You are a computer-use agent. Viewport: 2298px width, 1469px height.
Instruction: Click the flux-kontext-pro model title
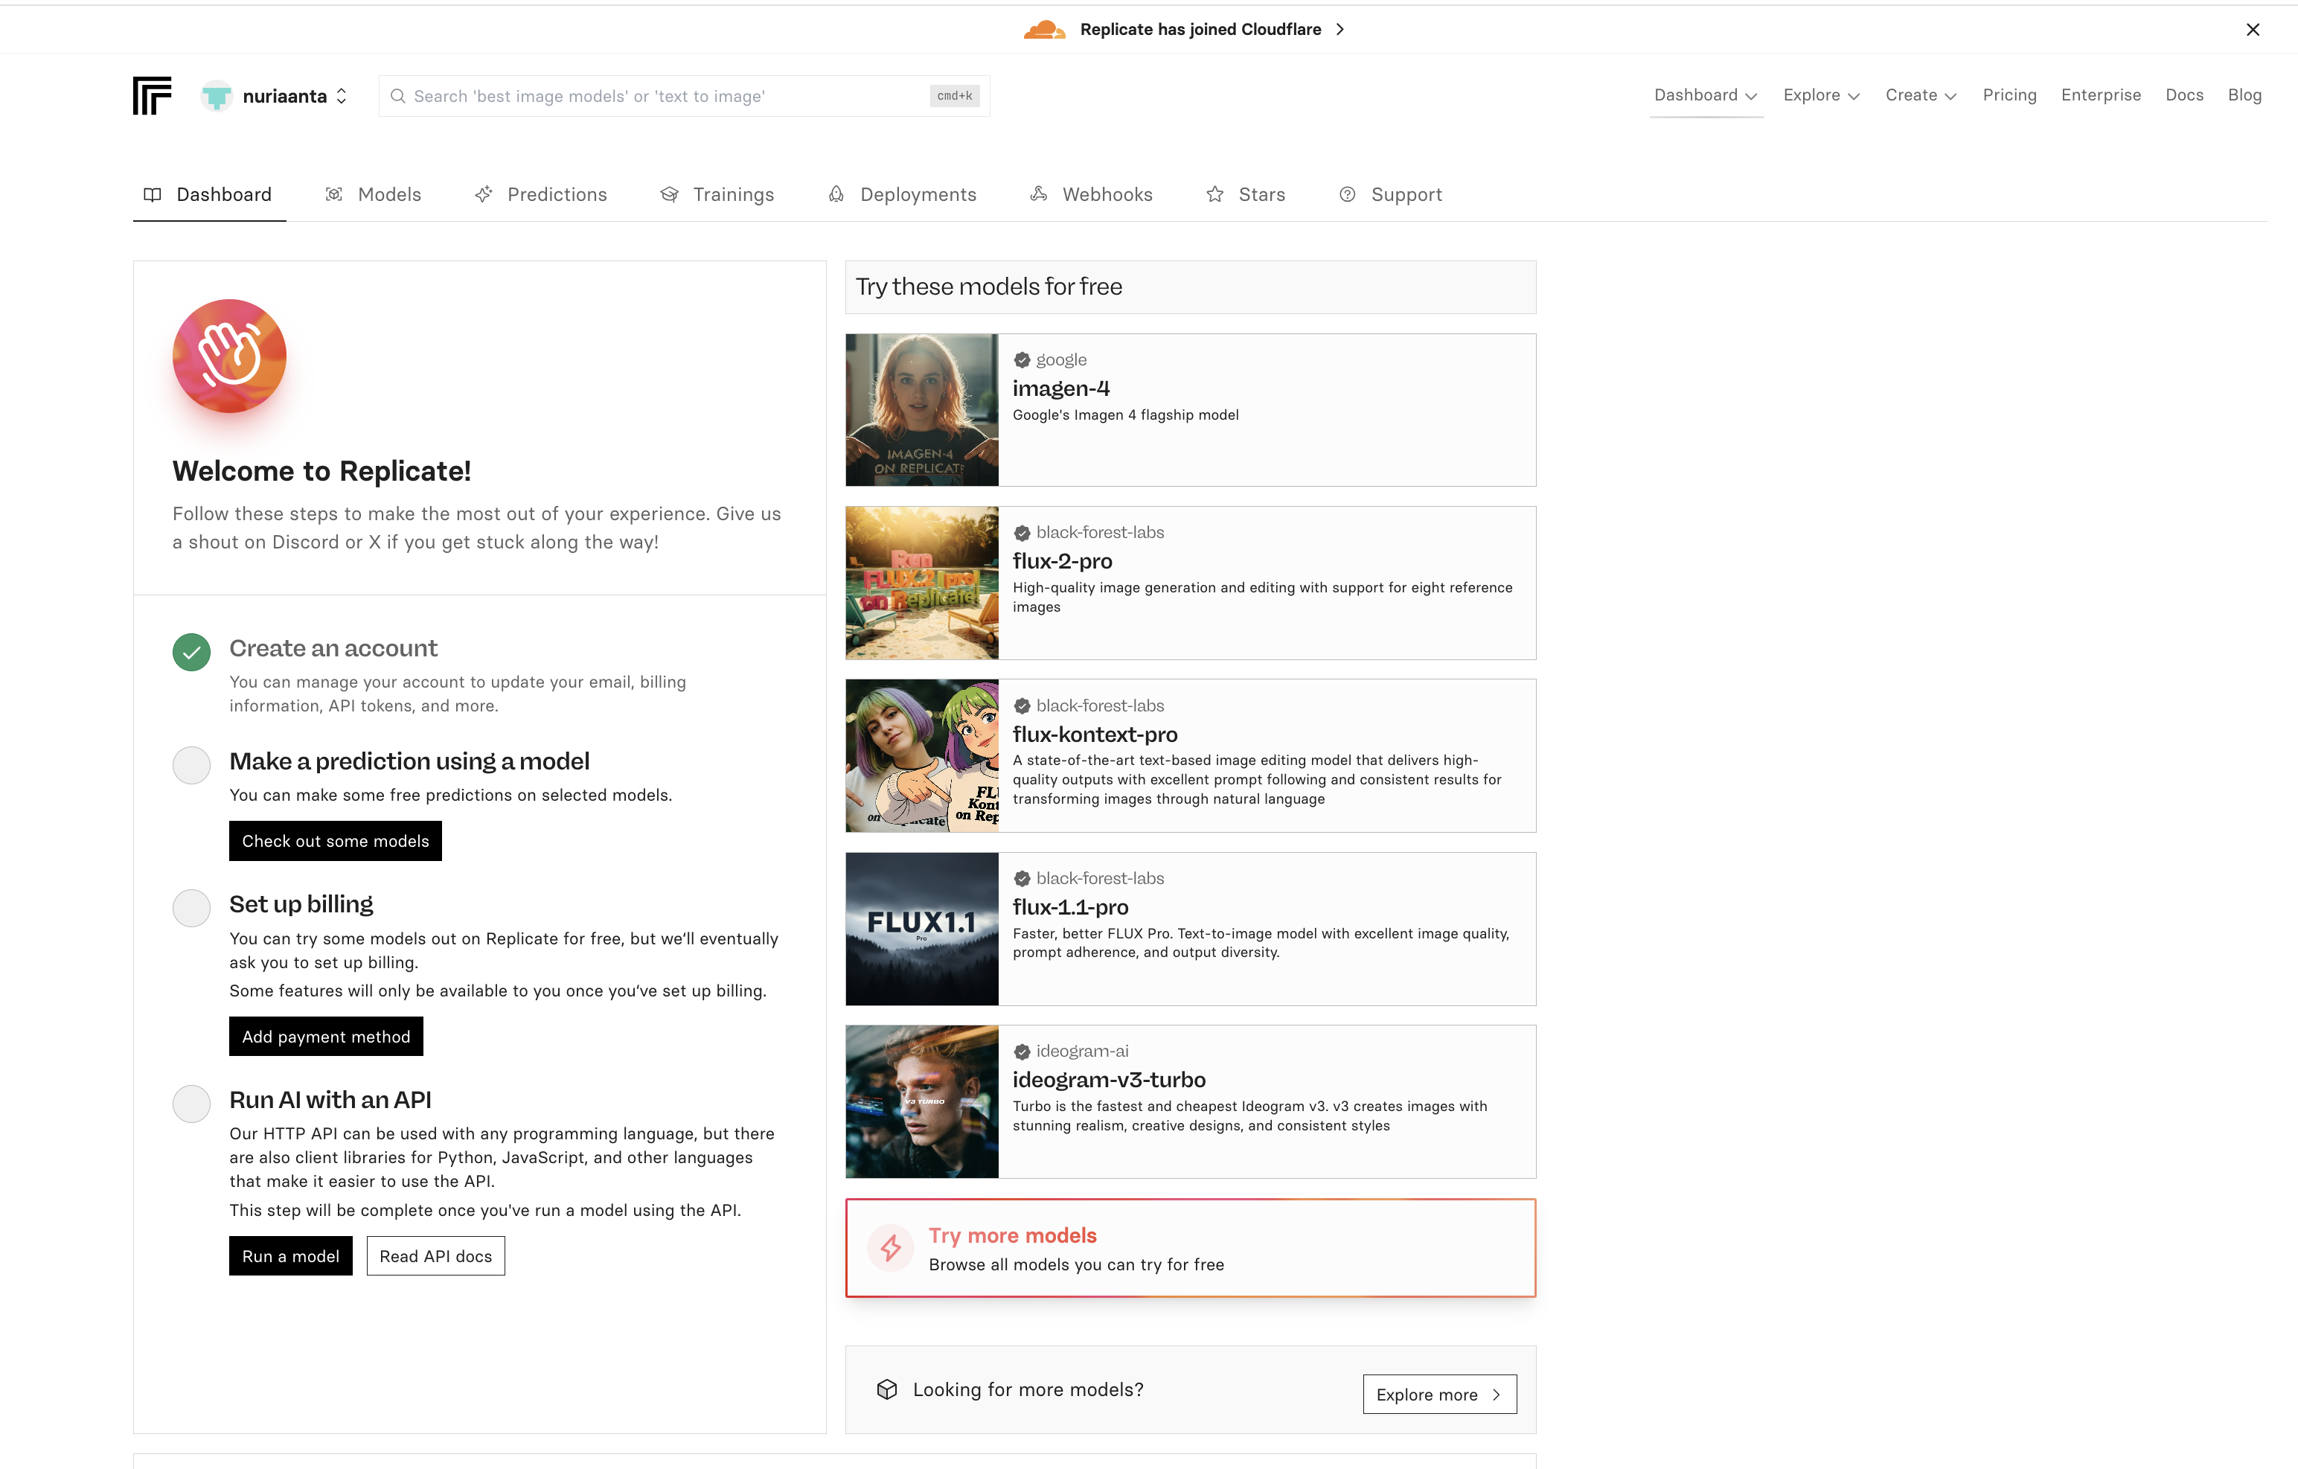tap(1095, 734)
